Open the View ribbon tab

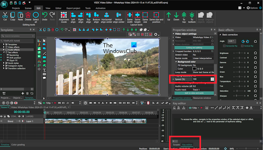[x=48, y=8]
